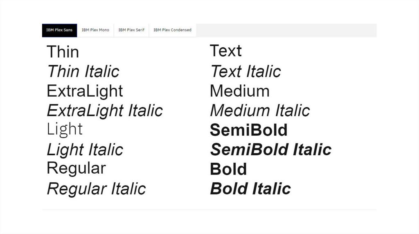This screenshot has height=234, width=419.
Task: Select the Thin Italic style sample
Action: [x=83, y=72]
